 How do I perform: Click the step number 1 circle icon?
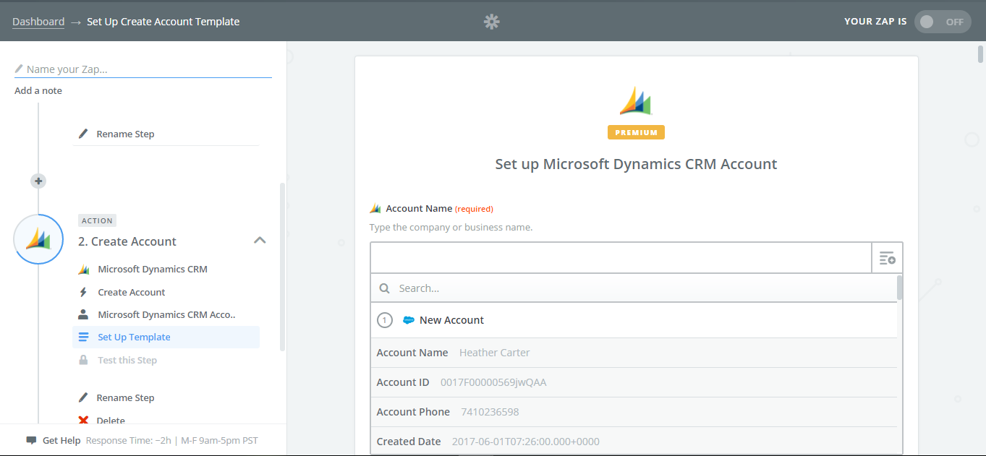pyautogui.click(x=385, y=320)
